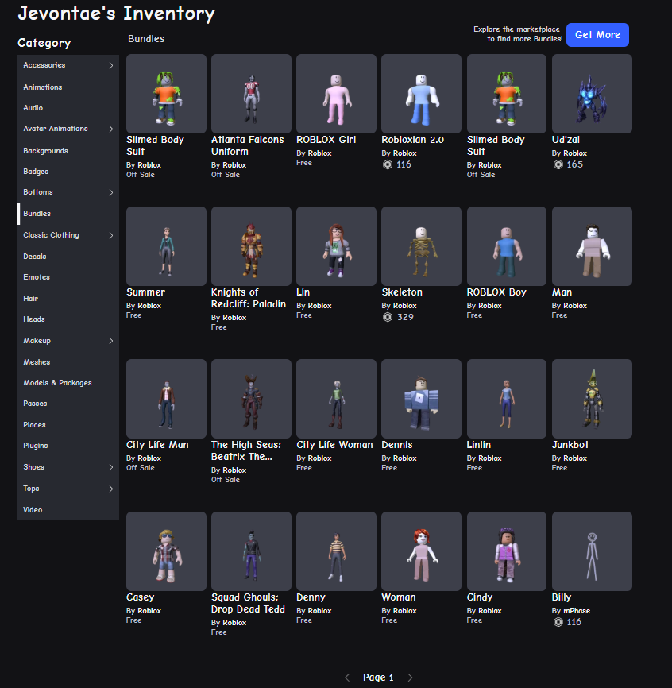The height and width of the screenshot is (688, 672).
Task: Select the Skeleton bundle thumbnail
Action: coord(421,246)
